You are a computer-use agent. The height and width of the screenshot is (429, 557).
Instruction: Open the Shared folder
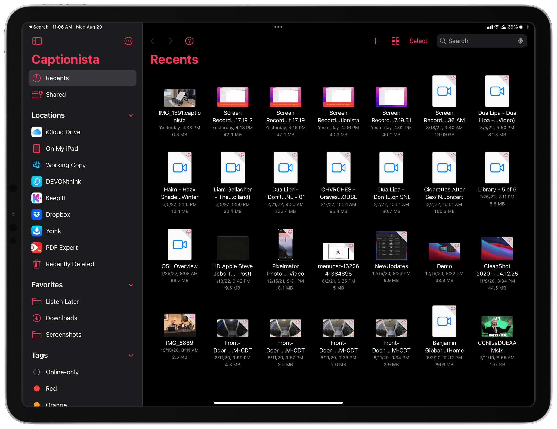[82, 95]
